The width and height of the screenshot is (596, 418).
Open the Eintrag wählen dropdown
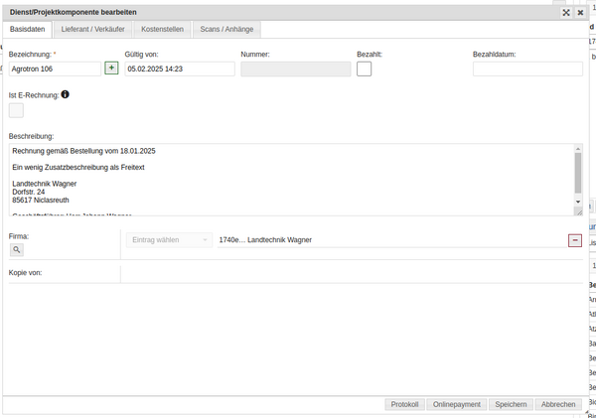169,240
